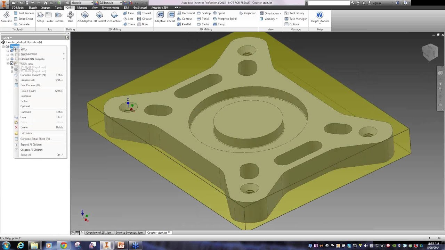Select the Pencil 3D milling strategy

(203, 19)
